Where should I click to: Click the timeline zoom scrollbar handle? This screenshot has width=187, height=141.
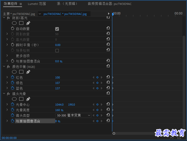click(114, 134)
